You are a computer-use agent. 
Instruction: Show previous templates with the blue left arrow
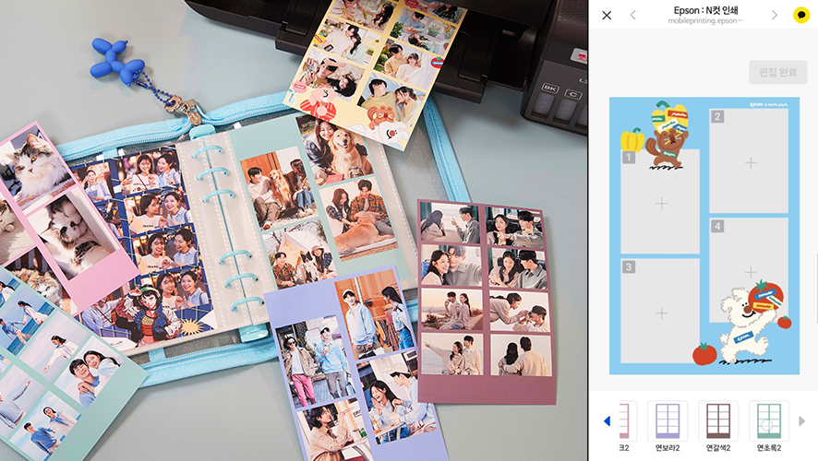coord(607,420)
